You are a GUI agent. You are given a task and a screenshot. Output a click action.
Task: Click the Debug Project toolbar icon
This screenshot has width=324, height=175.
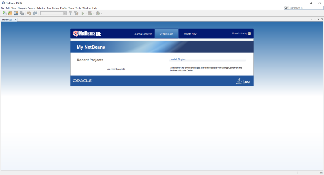point(90,13)
